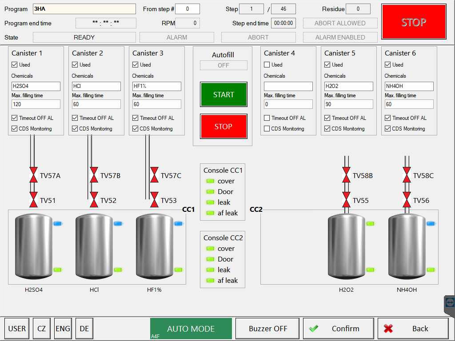This screenshot has height=341, width=455.
Task: Switch language to CZ
Action: click(x=41, y=329)
